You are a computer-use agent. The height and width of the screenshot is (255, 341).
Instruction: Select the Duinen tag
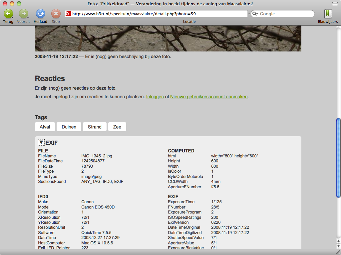coord(69,127)
